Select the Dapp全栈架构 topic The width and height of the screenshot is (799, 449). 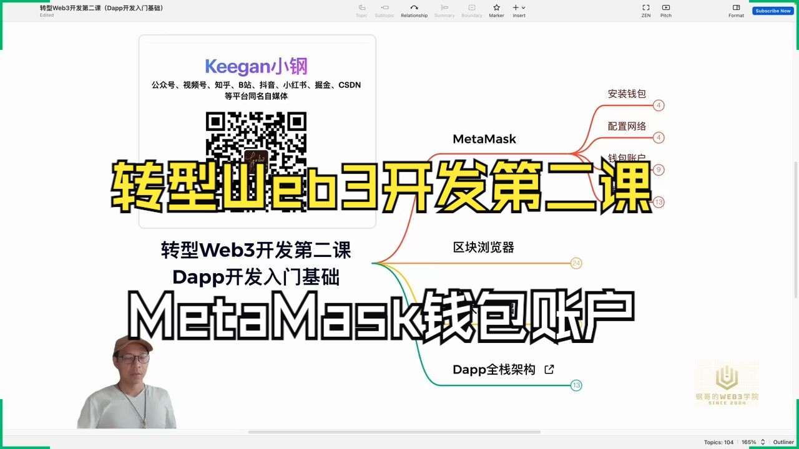coord(494,370)
